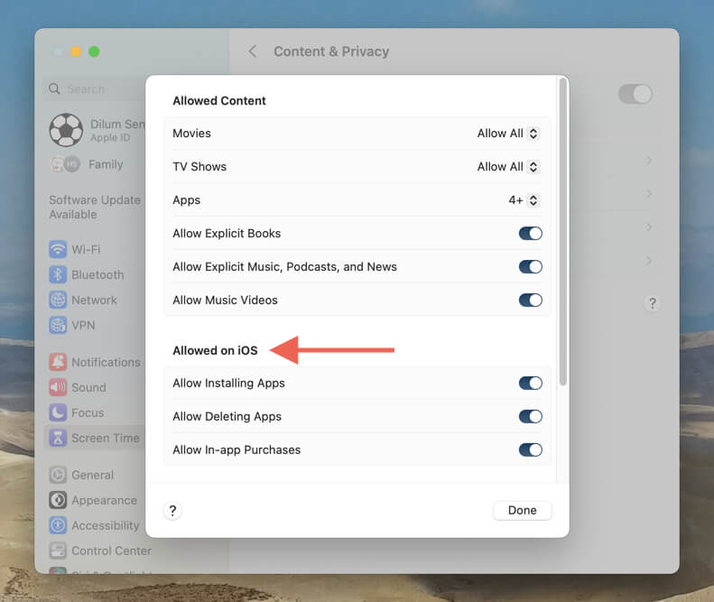Open the Notifications bell icon
Screen dimensions: 714x602
[58, 362]
